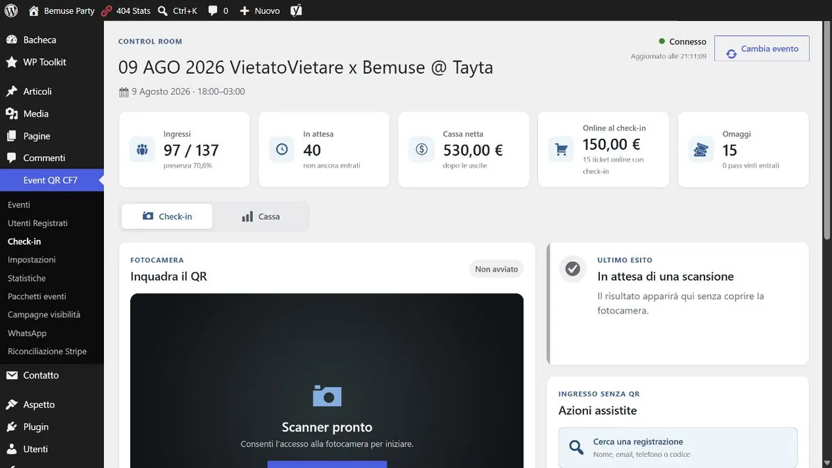
Task: Open the WordPress logo menu
Action: (11, 10)
